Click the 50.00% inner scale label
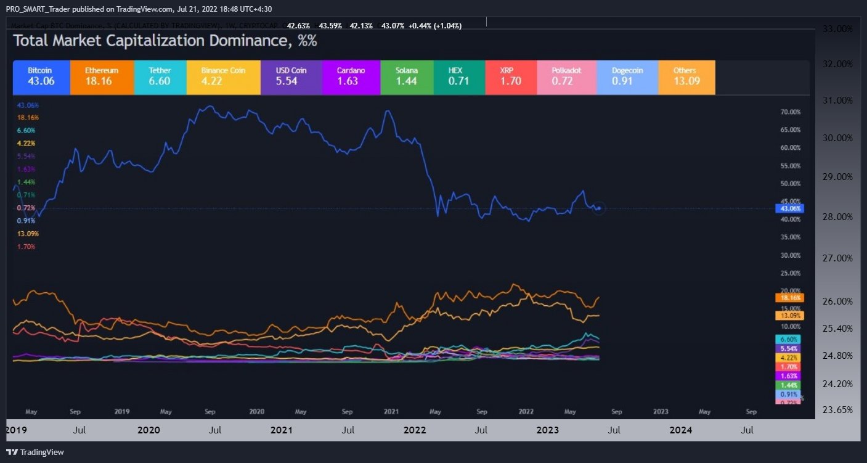Viewport: 867px width, 463px height. click(x=791, y=184)
